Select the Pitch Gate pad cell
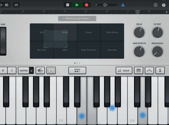The image size is (169, 125). [x=112, y=50]
